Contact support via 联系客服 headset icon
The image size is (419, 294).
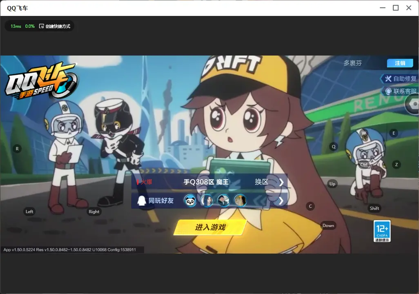pyautogui.click(x=388, y=91)
